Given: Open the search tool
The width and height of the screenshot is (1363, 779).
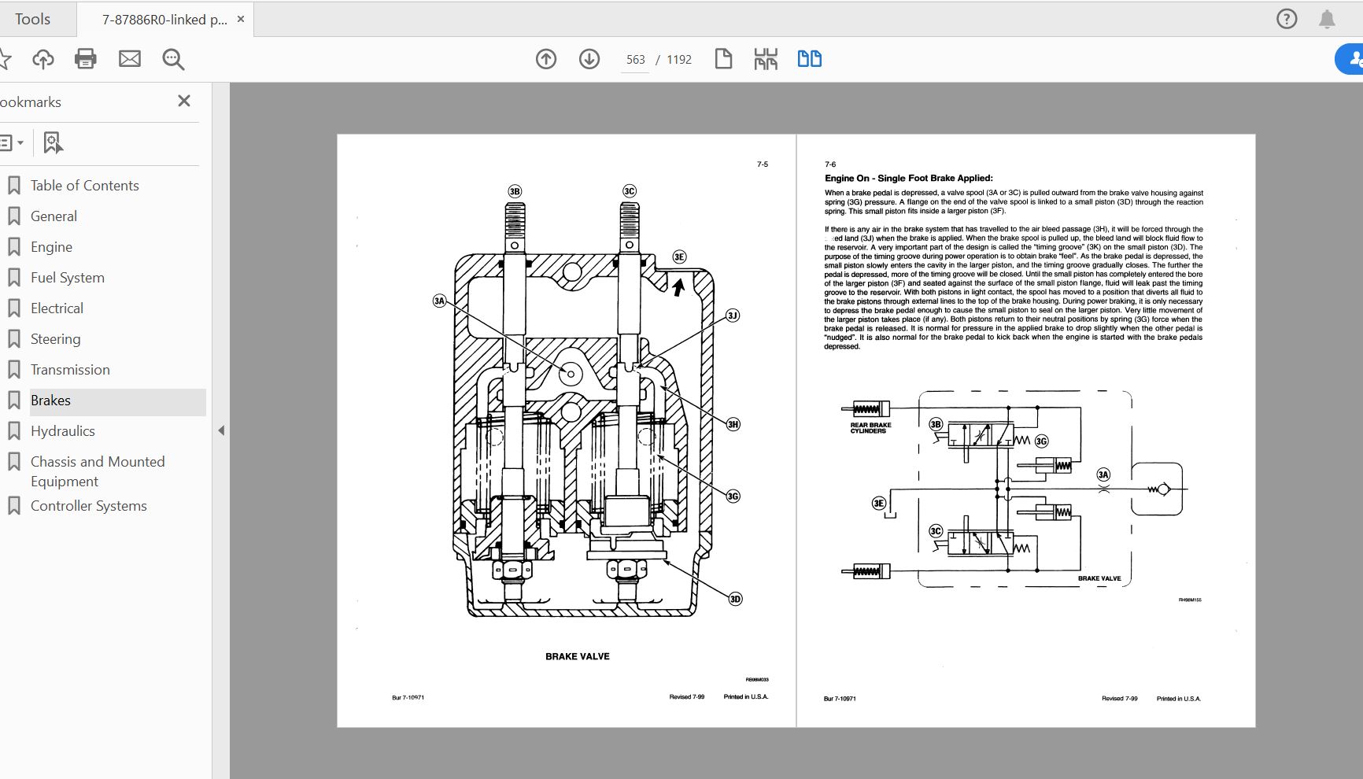Looking at the screenshot, I should 172,59.
